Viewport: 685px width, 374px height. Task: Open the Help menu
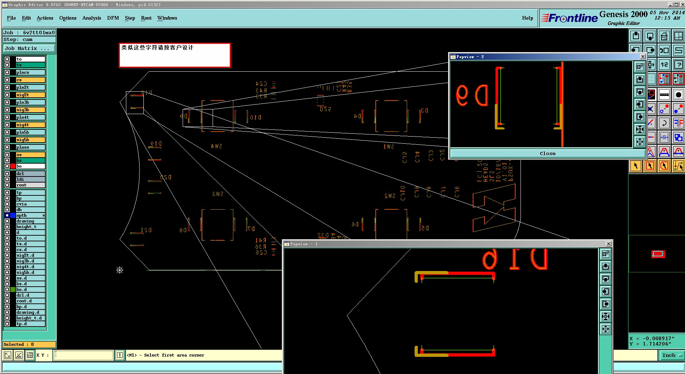point(528,18)
